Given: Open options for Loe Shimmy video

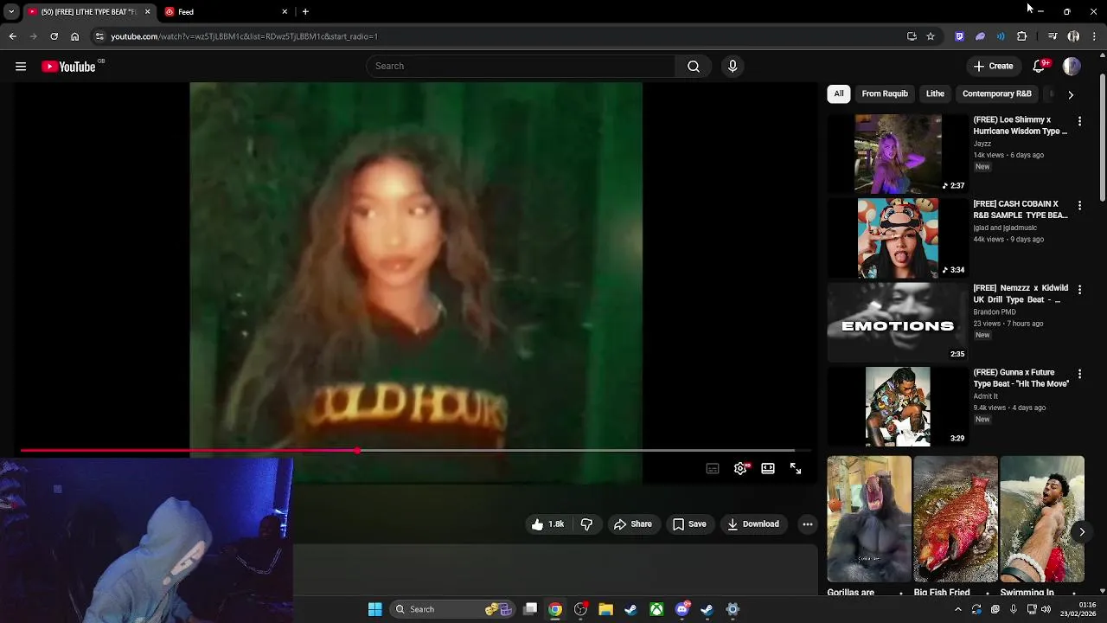Looking at the screenshot, I should (x=1079, y=121).
